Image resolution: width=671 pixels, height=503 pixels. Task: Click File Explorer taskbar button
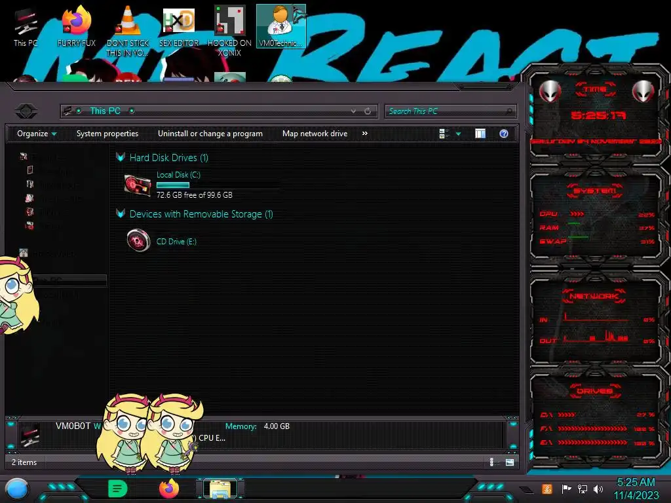pyautogui.click(x=220, y=489)
